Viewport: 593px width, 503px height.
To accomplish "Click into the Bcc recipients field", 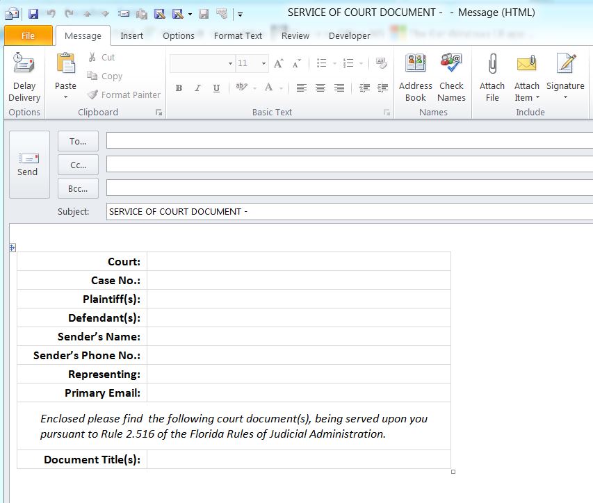I will pos(350,188).
